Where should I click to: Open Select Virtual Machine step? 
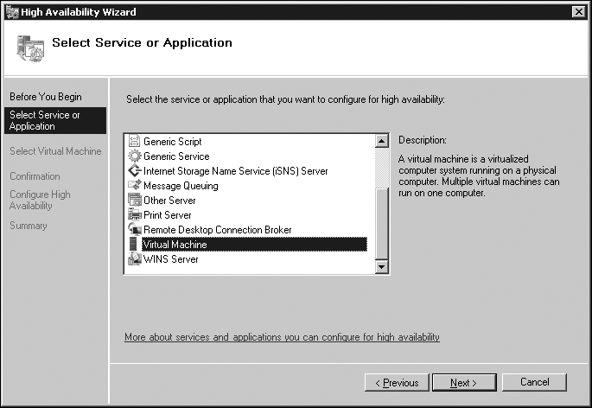(55, 151)
